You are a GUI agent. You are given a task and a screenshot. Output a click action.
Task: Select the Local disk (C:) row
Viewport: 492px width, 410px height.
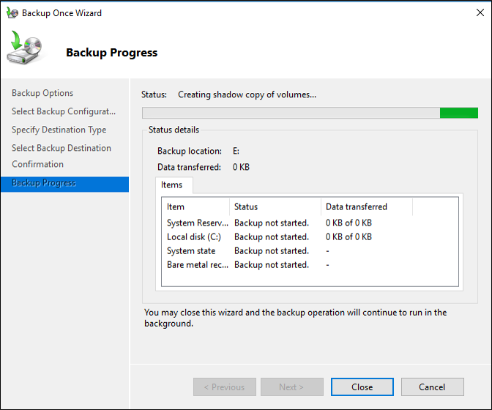pyautogui.click(x=310, y=236)
